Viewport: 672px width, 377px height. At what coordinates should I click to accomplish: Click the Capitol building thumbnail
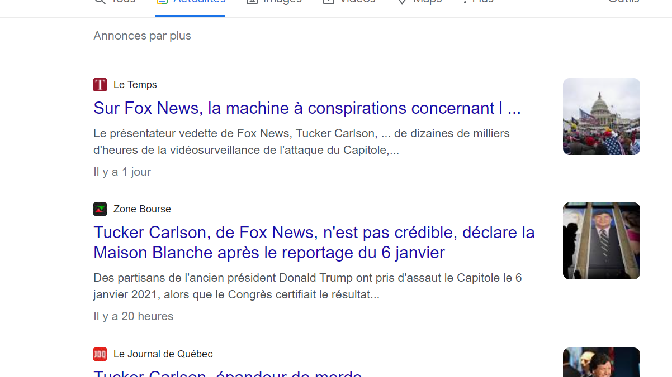coord(602,117)
